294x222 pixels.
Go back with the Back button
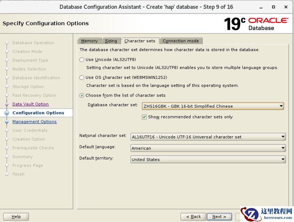click(x=193, y=217)
